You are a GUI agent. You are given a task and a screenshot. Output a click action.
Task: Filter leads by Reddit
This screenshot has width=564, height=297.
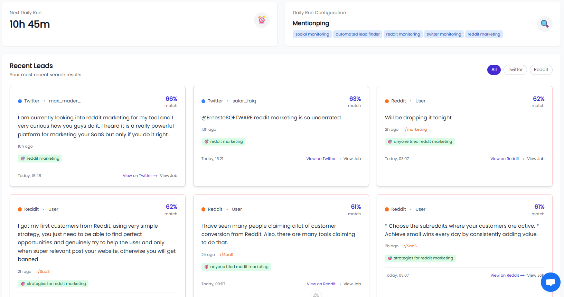[x=540, y=70]
